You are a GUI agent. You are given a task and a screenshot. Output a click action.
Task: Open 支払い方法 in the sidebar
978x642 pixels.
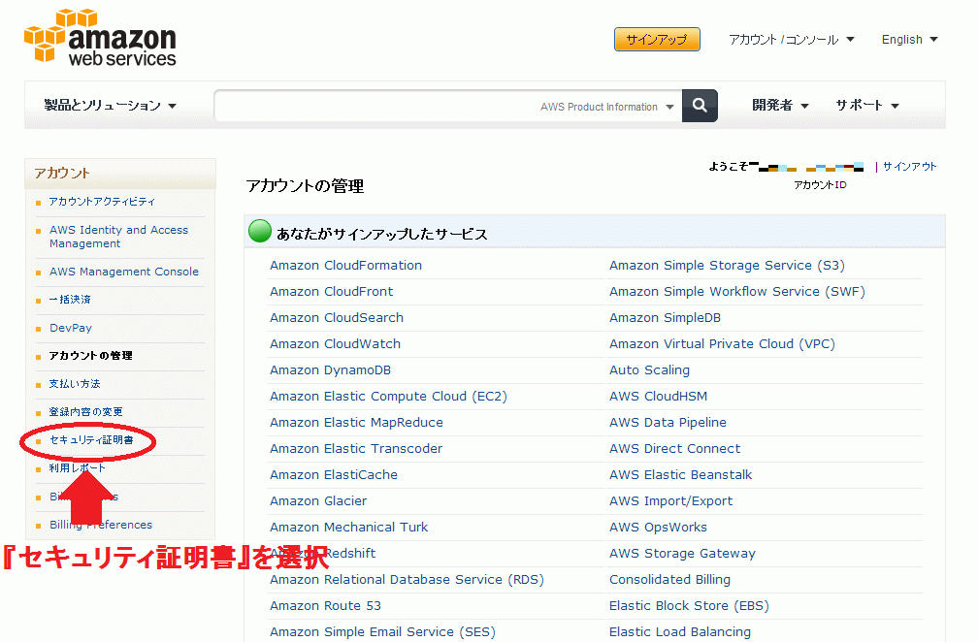point(75,383)
